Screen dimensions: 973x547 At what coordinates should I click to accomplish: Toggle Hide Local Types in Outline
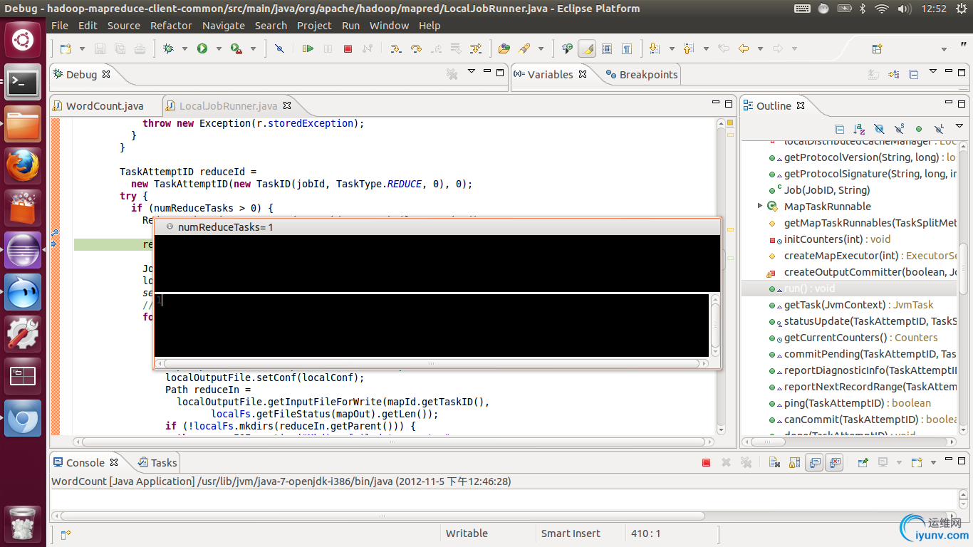[939, 129]
